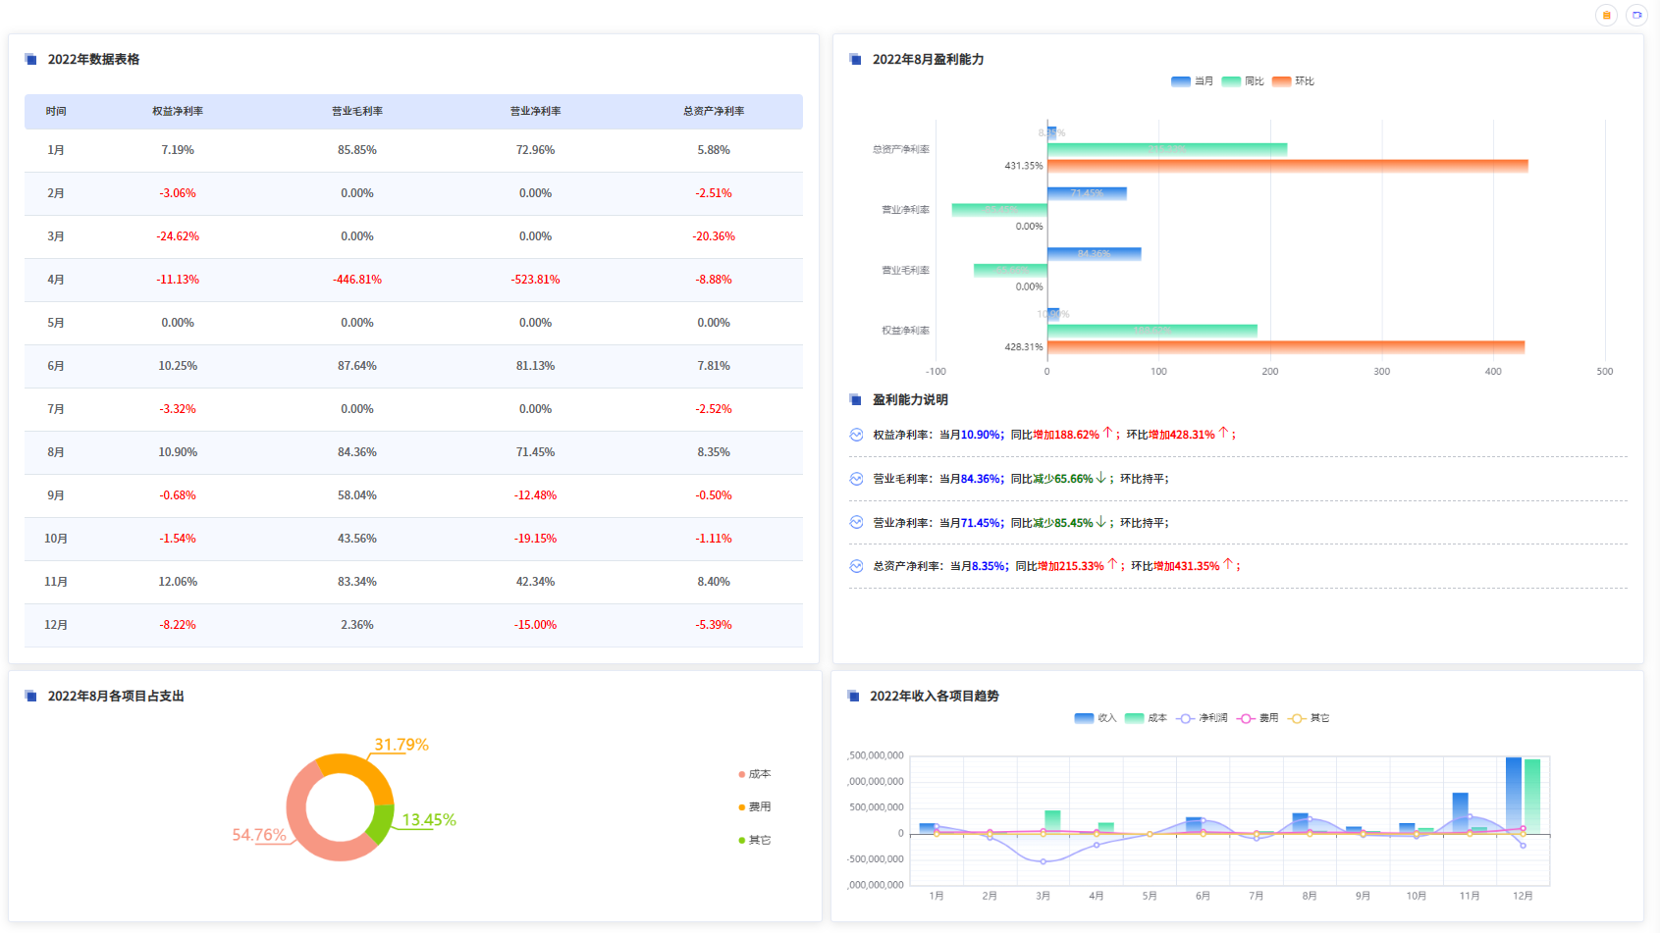Click the trend icon beside 权益净利率 description
Screen dimensions: 1660x933
(x=856, y=435)
